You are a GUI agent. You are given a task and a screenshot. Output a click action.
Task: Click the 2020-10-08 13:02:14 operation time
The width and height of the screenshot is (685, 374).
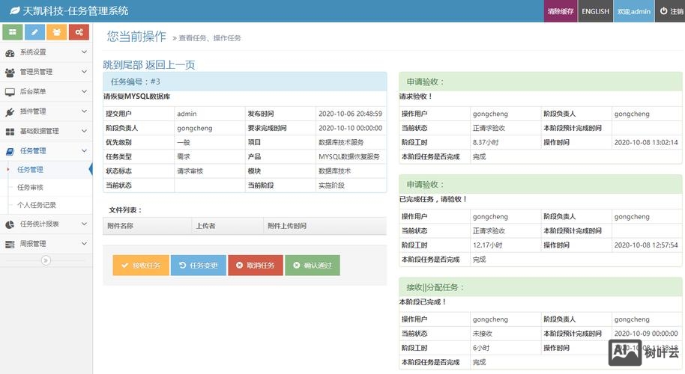pos(646,143)
